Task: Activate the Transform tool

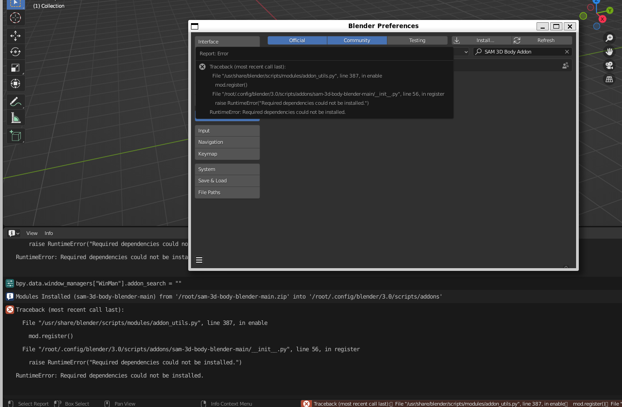Action: click(x=15, y=83)
